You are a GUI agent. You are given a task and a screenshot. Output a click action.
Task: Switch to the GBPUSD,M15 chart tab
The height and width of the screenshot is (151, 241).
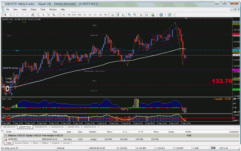pyautogui.click(x=9, y=127)
